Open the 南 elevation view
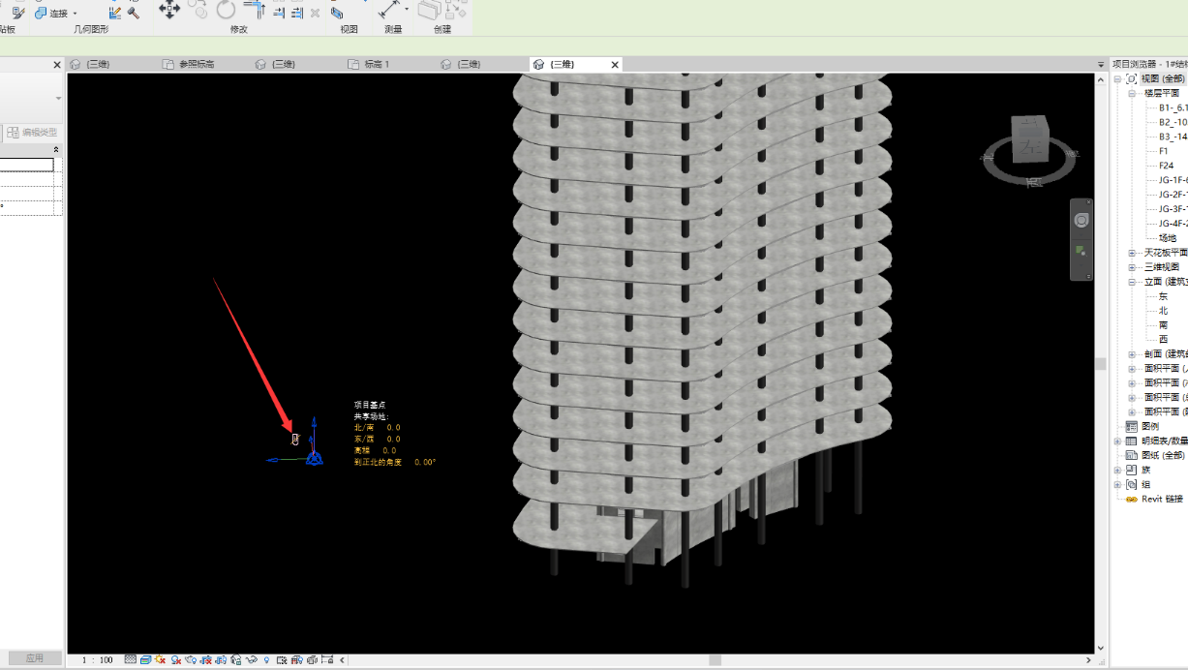This screenshot has height=670, width=1188. (x=1163, y=325)
